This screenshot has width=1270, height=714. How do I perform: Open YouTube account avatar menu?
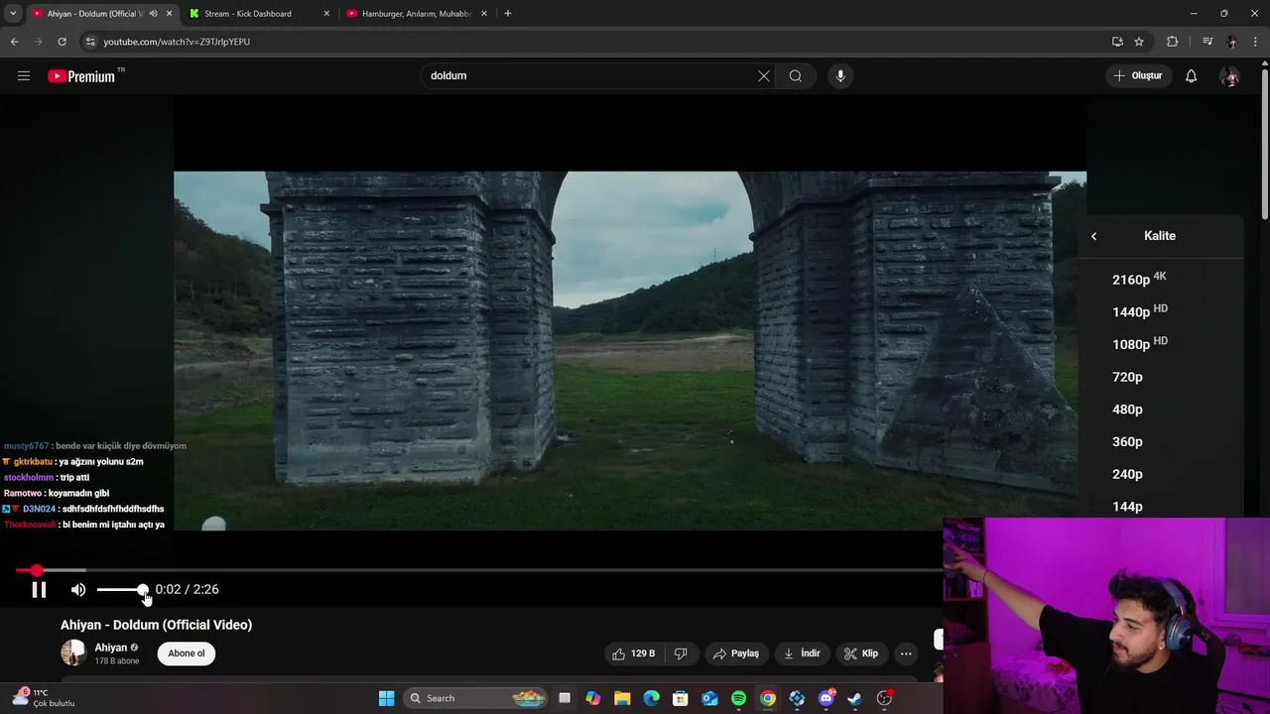(1229, 75)
